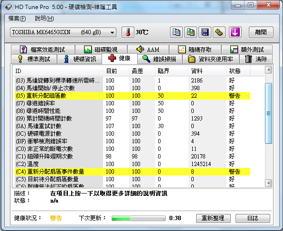Select row (07) 尋道錯誤率
Image resolution: width=283 pixels, height=231 pixels.
132,103
